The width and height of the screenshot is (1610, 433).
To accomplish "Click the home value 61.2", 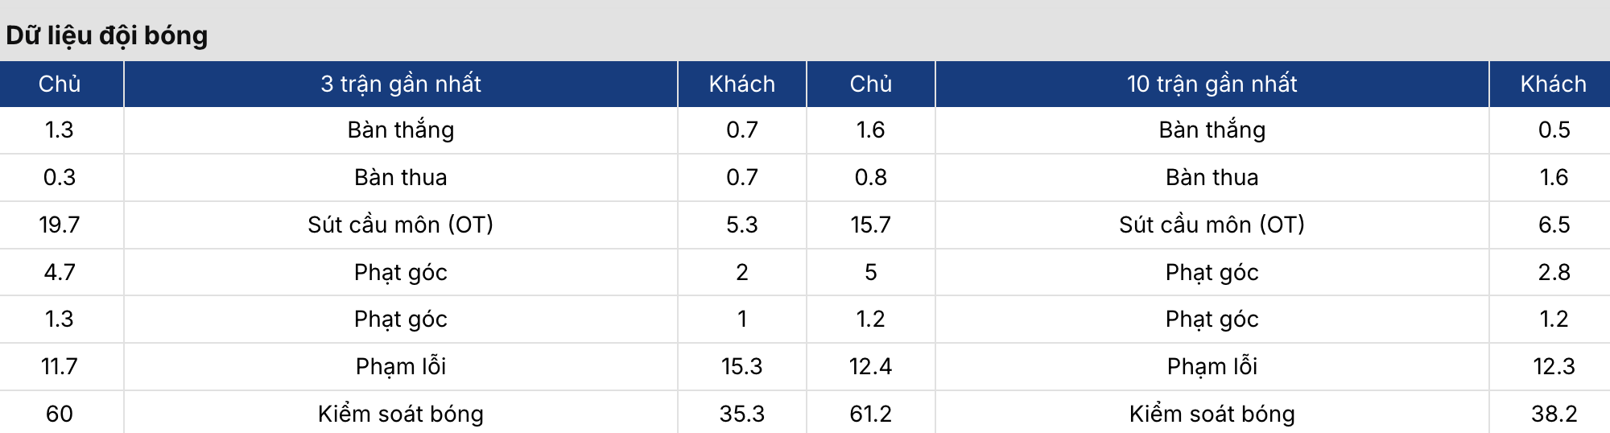I will click(871, 414).
